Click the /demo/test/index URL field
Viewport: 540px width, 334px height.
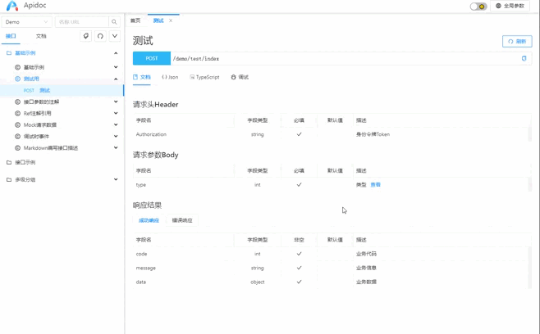pyautogui.click(x=345, y=58)
